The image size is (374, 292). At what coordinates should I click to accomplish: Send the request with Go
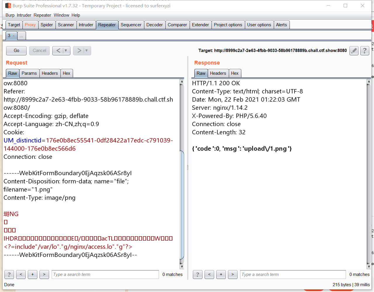[x=16, y=51]
